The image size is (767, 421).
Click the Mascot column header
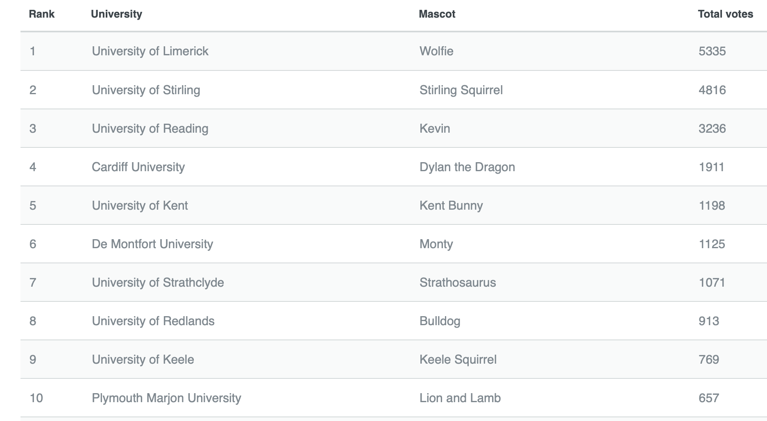437,14
